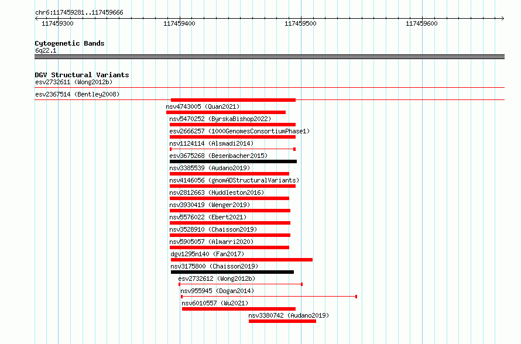This screenshot has height=344, width=521.
Task: Click the red bar under nsv3380742 (Audano2019)
Action: [x=282, y=321]
